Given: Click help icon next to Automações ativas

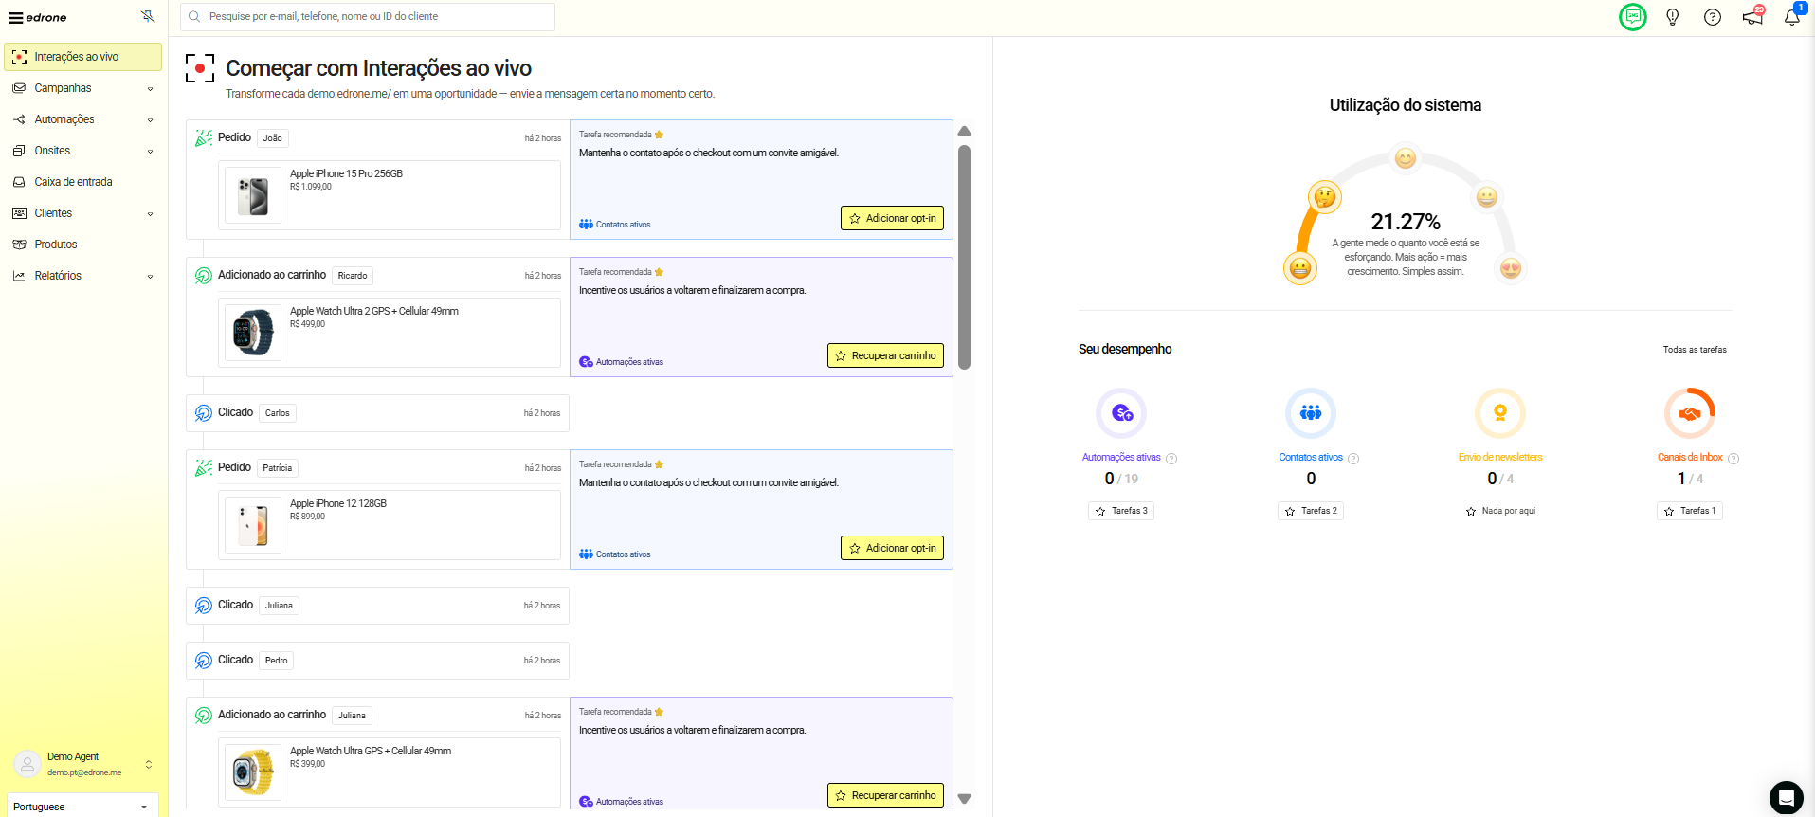Looking at the screenshot, I should (1171, 459).
